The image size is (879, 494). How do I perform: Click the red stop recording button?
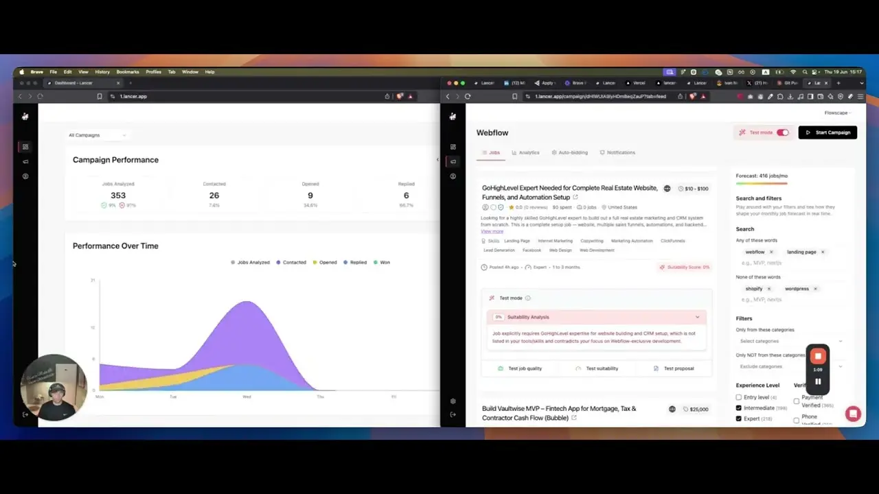[x=818, y=356]
